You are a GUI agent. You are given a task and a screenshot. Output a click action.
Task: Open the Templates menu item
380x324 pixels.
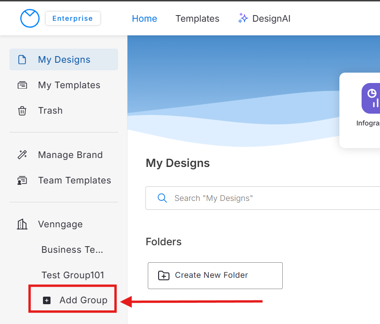tap(197, 18)
